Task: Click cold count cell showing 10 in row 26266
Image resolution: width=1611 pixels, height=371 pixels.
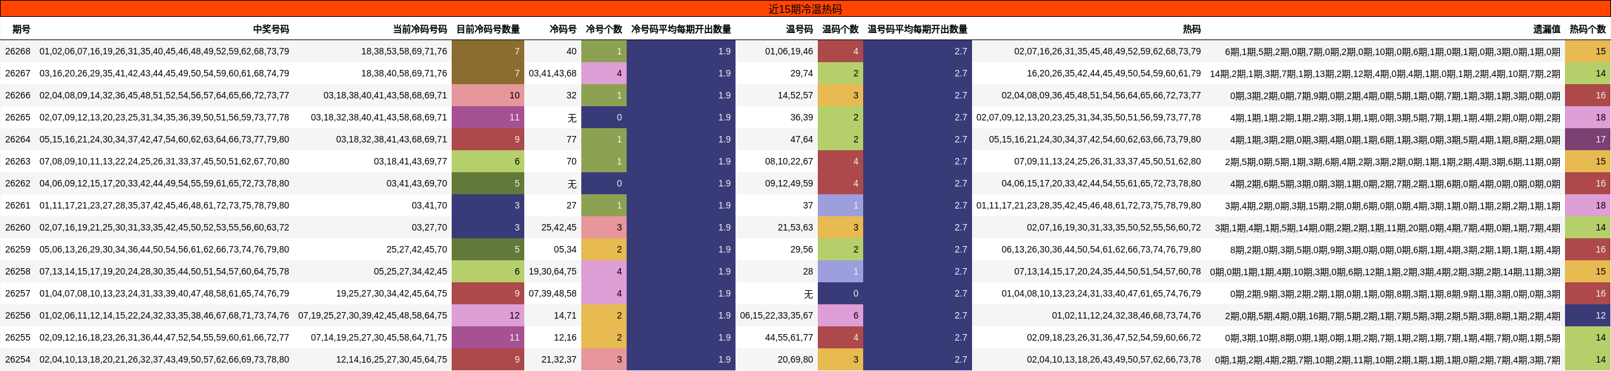Action: 488,95
